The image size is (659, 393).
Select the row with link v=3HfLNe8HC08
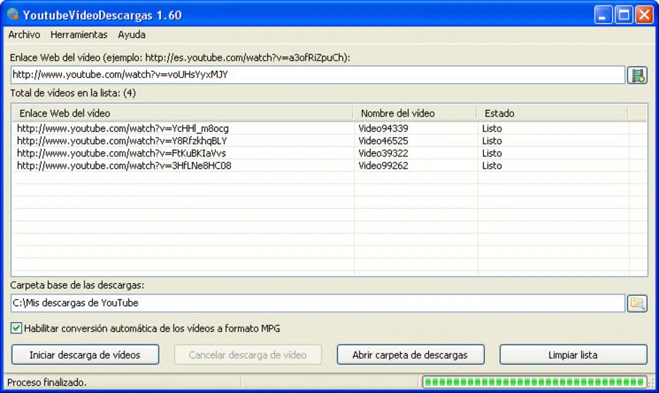click(x=329, y=166)
